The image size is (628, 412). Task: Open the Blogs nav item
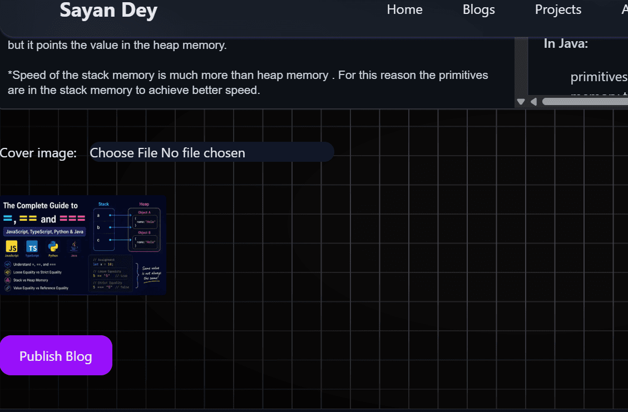coord(478,9)
